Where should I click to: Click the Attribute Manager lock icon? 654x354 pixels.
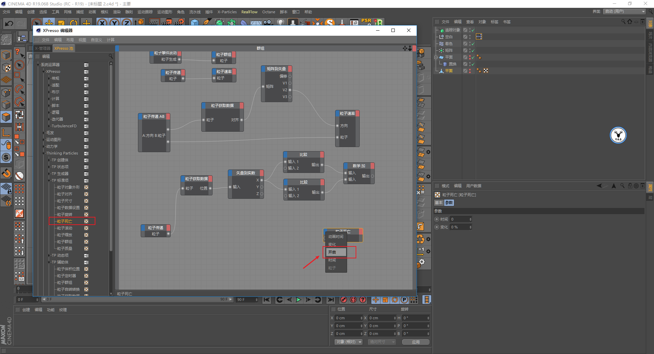click(x=630, y=186)
